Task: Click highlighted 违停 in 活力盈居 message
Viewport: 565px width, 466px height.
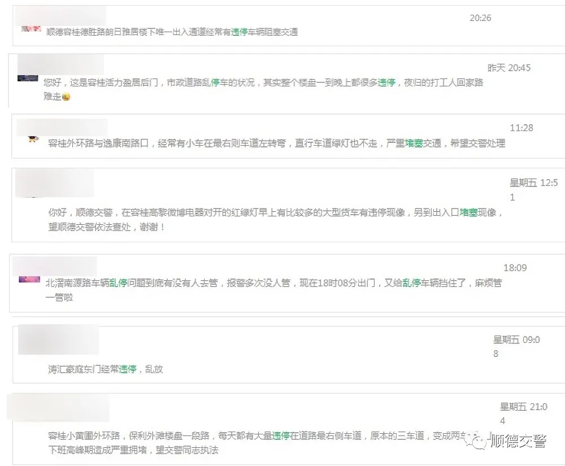Action: [x=386, y=82]
